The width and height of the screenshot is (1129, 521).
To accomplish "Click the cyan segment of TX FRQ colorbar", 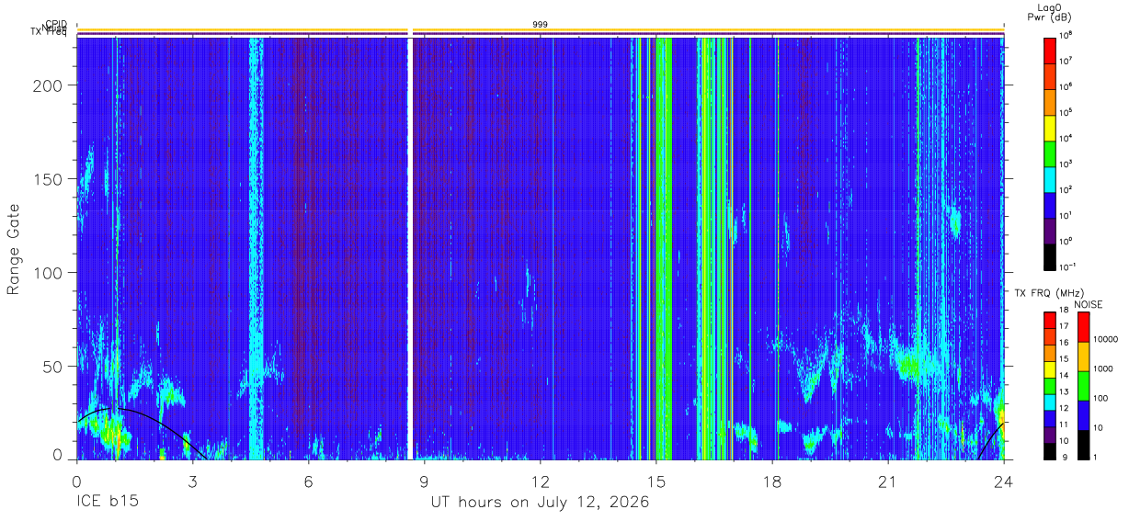I will tap(1049, 402).
